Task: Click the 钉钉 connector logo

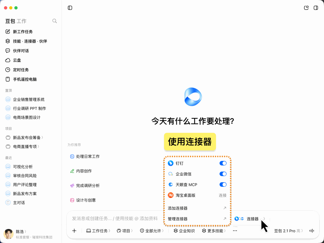Action: [x=170, y=163]
